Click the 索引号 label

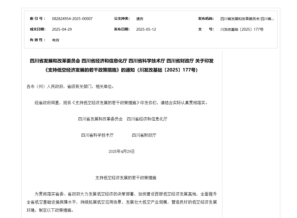pyautogui.click(x=38, y=19)
